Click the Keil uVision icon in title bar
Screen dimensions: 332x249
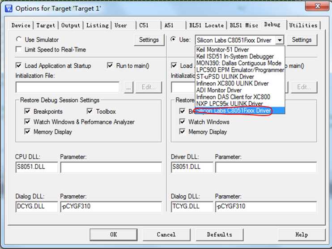[9, 9]
